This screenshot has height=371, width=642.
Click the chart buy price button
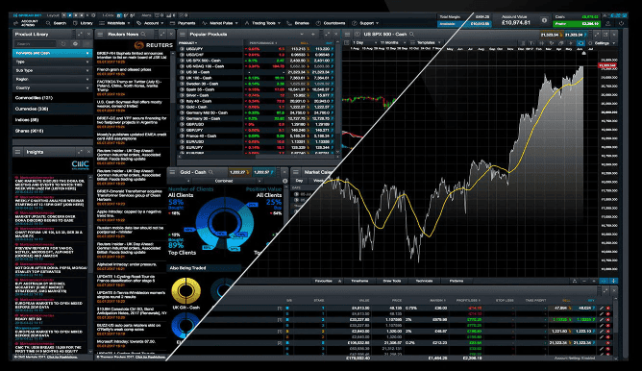(575, 35)
